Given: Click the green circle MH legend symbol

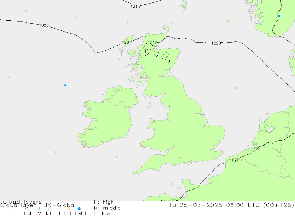Looking at the screenshot, I should [50, 209].
